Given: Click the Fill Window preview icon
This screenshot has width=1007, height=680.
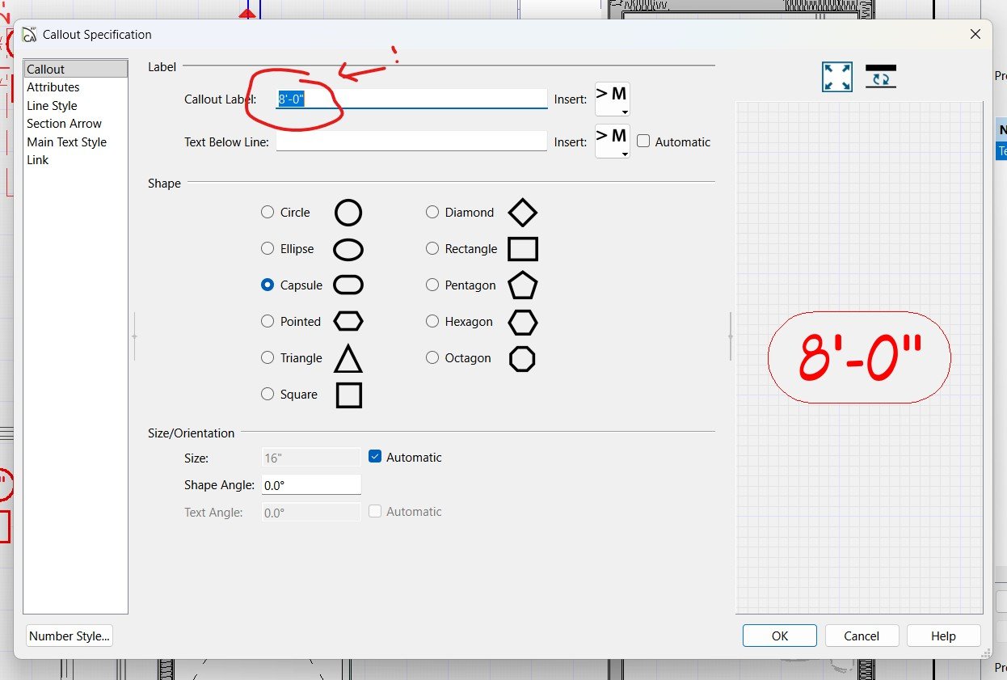Looking at the screenshot, I should tap(836, 77).
